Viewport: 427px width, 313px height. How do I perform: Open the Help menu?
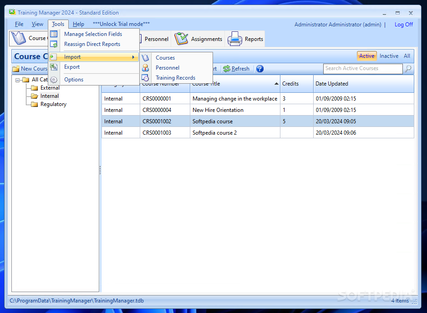point(78,24)
